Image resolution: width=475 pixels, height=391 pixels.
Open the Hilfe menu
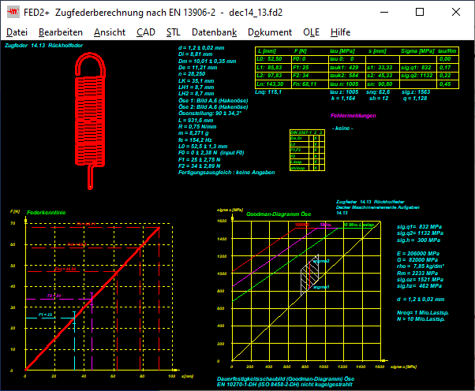(341, 32)
